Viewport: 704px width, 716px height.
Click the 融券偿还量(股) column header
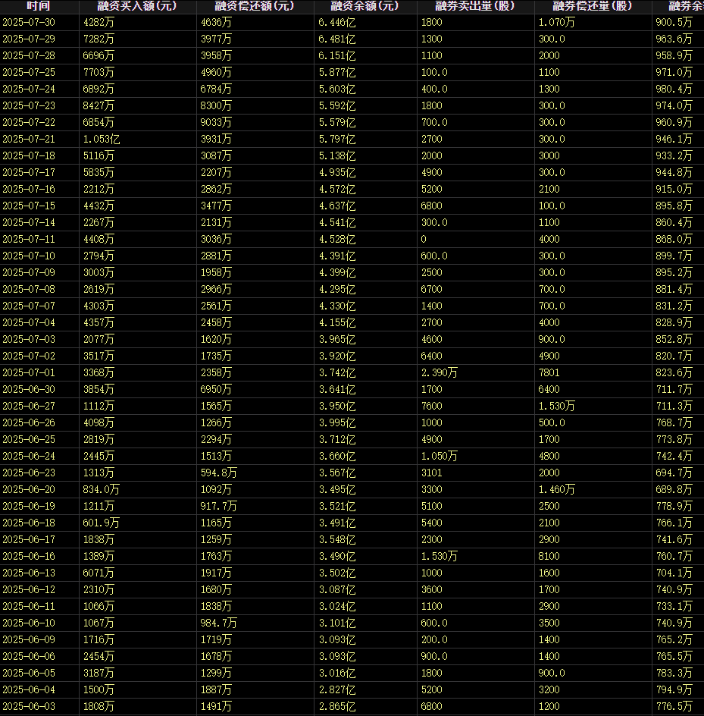tap(593, 6)
